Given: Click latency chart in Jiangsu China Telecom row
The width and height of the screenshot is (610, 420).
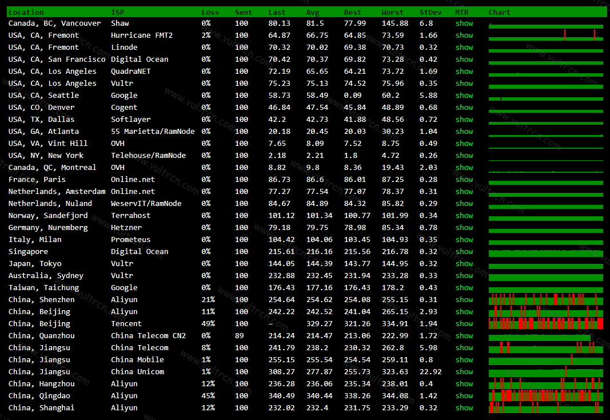Looking at the screenshot, I should [x=546, y=347].
